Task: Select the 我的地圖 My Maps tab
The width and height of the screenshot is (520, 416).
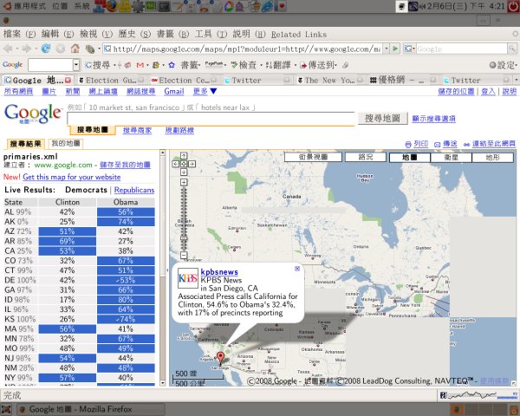Action: point(66,144)
